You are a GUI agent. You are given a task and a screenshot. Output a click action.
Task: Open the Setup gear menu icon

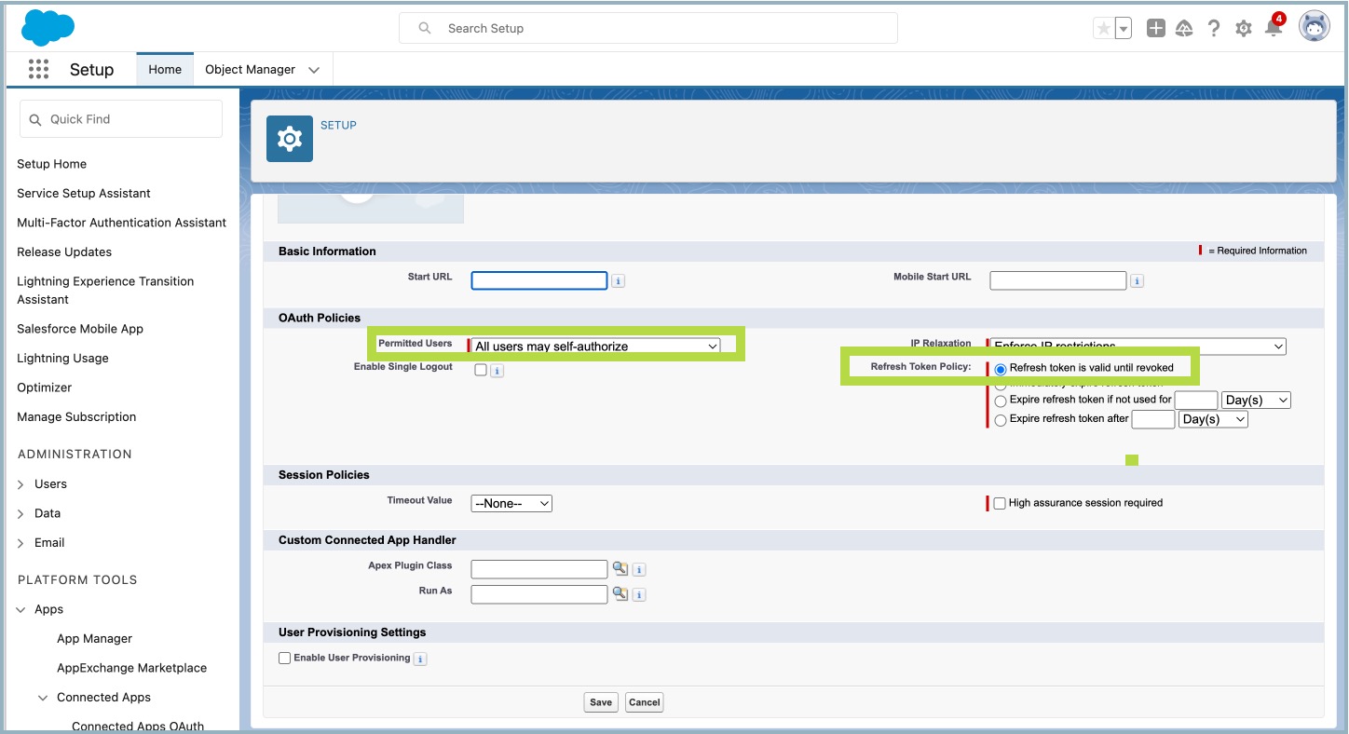1243,28
